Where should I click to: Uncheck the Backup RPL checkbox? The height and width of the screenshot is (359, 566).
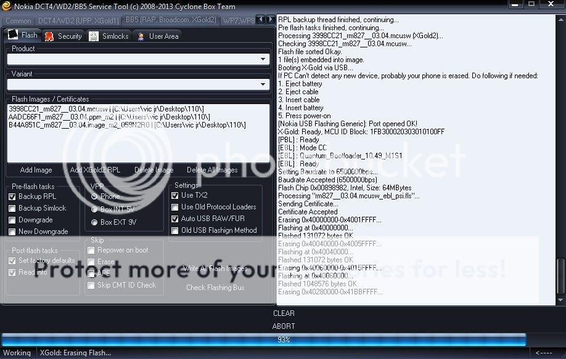coord(12,196)
